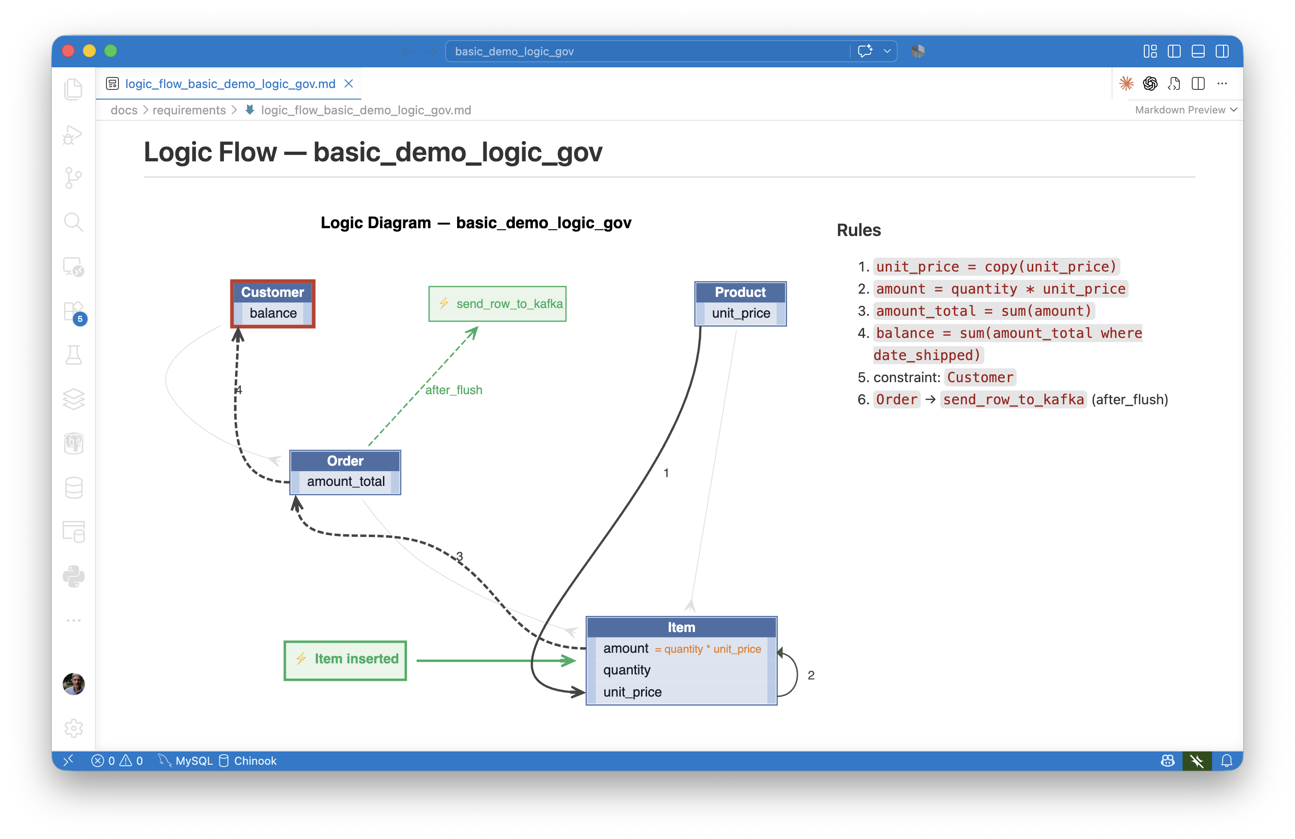Open the Search view

click(73, 222)
